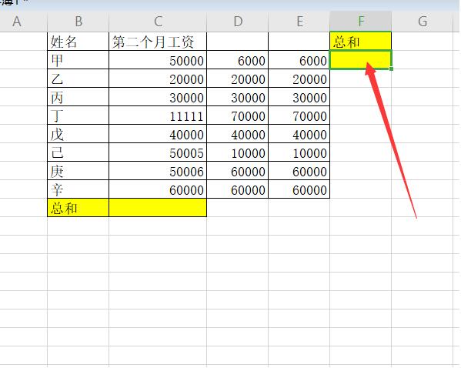The height and width of the screenshot is (368, 461).
Task: Select the 姓名 header cell
Action: point(79,41)
